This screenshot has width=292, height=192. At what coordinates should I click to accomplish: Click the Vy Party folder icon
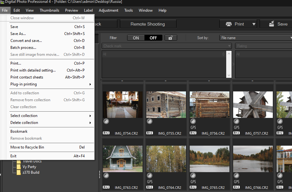pyautogui.click(x=19, y=167)
